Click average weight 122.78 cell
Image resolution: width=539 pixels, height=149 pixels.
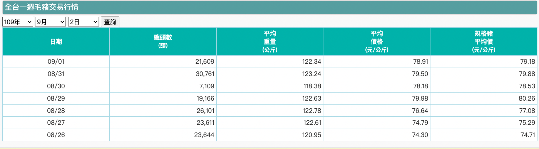pos(270,111)
